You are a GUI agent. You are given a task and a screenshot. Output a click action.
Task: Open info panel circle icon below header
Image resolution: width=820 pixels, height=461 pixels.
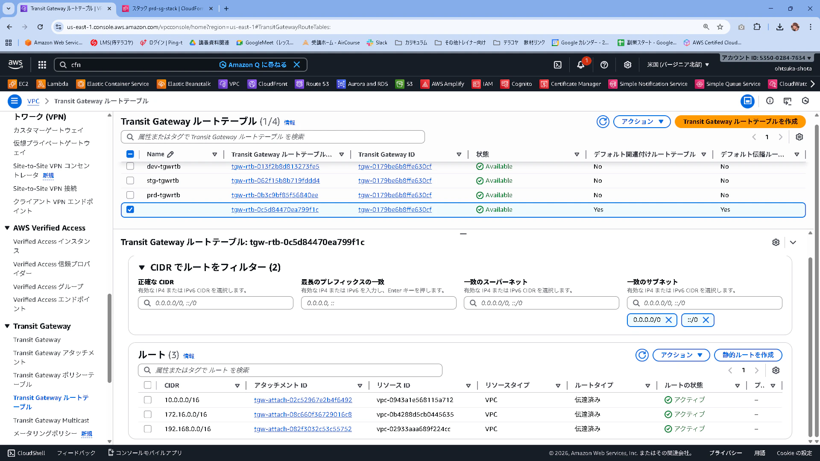coord(770,101)
